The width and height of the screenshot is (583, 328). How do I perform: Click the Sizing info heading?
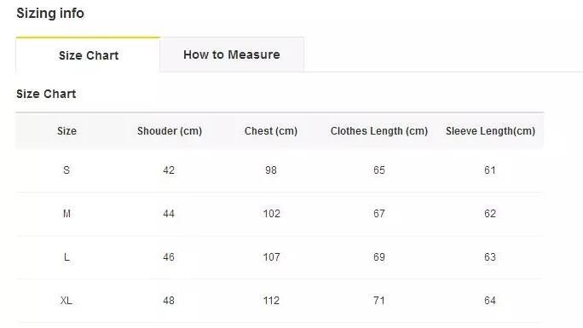[50, 14]
